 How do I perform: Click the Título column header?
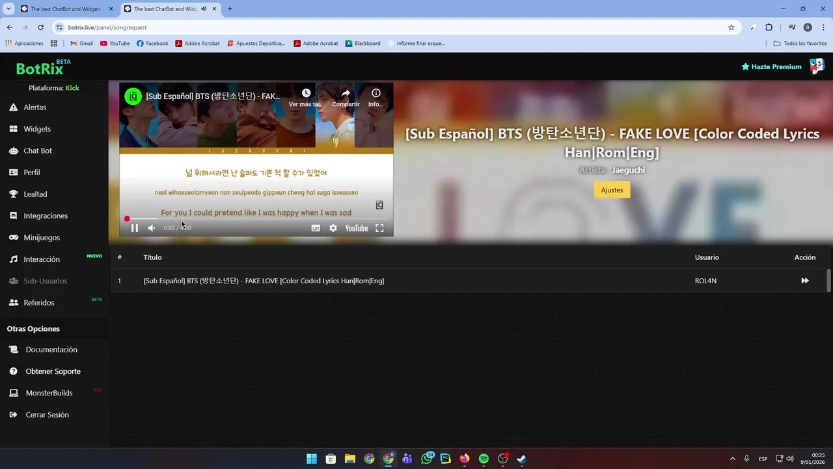[152, 257]
